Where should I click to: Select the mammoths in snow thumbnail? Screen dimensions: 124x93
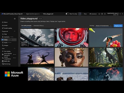tap(72, 74)
